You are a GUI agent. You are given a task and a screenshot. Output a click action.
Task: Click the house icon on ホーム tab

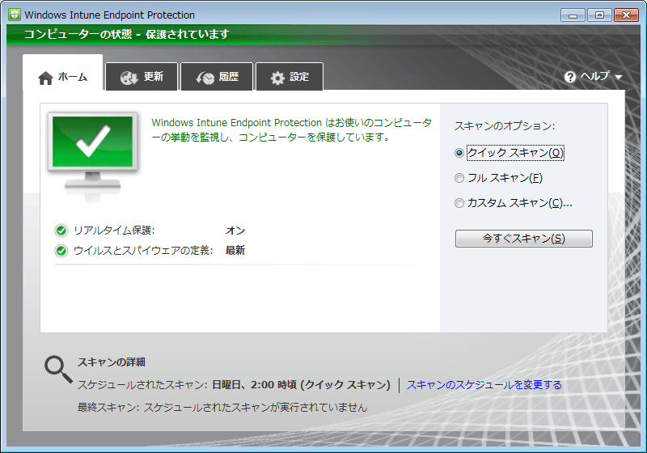tap(45, 78)
